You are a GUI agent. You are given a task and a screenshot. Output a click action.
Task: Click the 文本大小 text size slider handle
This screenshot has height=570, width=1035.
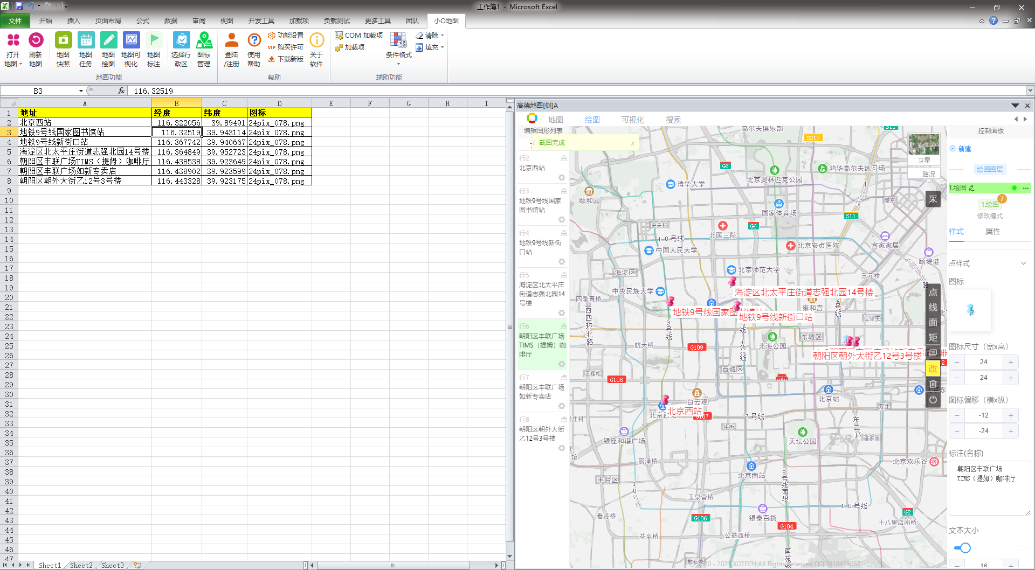point(965,548)
